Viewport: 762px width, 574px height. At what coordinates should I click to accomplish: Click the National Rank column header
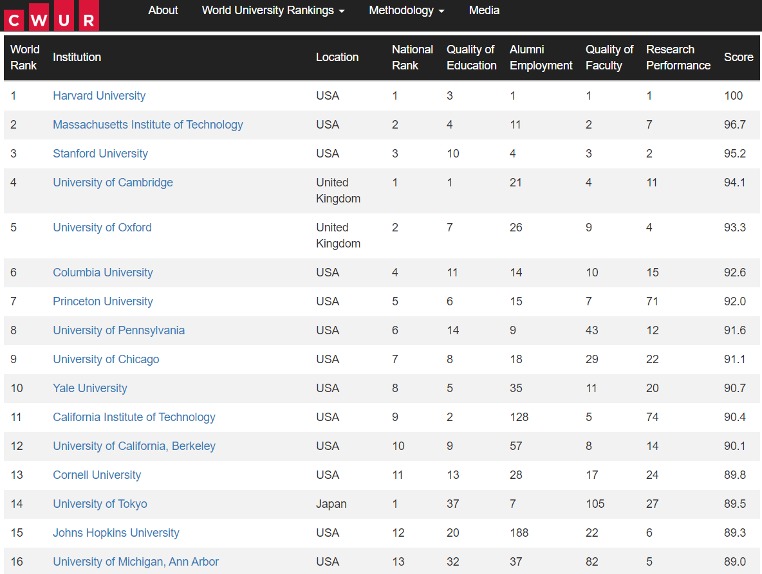pyautogui.click(x=412, y=57)
